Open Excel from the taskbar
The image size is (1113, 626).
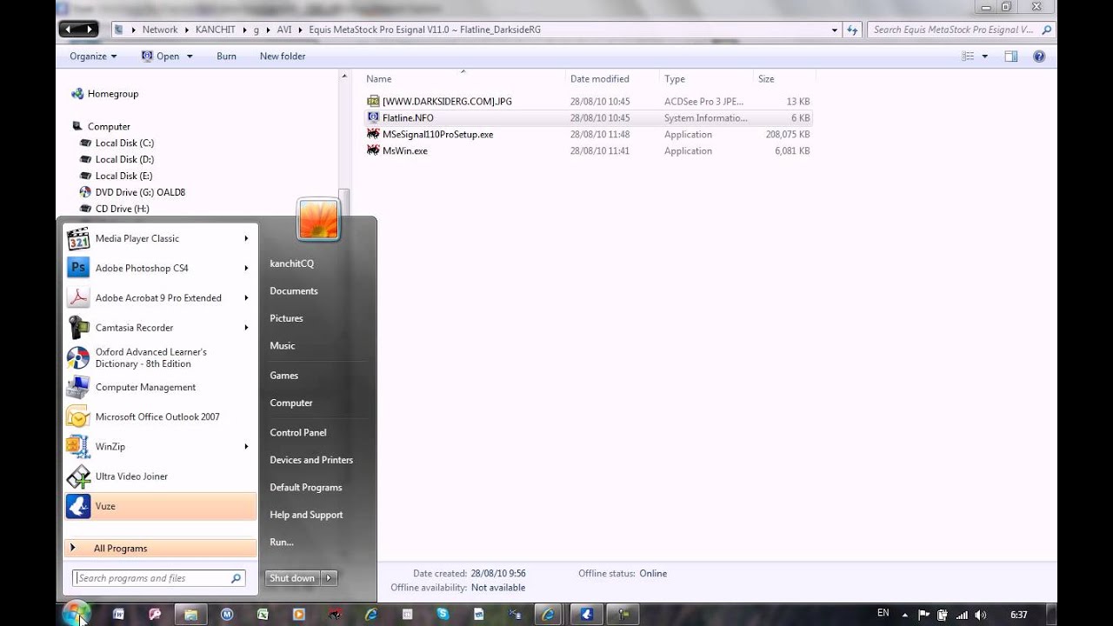coord(263,614)
